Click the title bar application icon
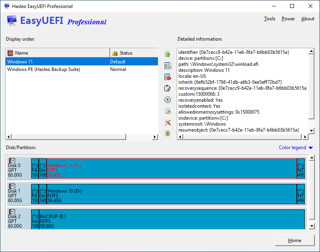This screenshot has width=320, height=252. click(x=7, y=6)
